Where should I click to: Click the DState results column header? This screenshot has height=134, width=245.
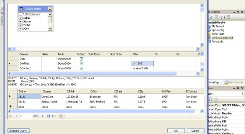[125, 91]
